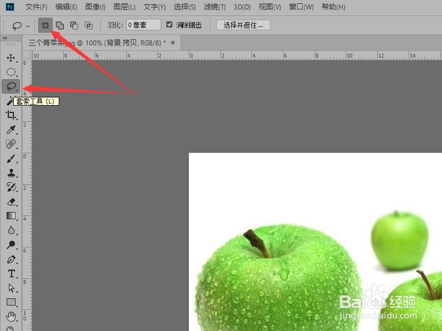The width and height of the screenshot is (442, 331).
Task: Click the large green apple on canvas
Action: coord(279,277)
